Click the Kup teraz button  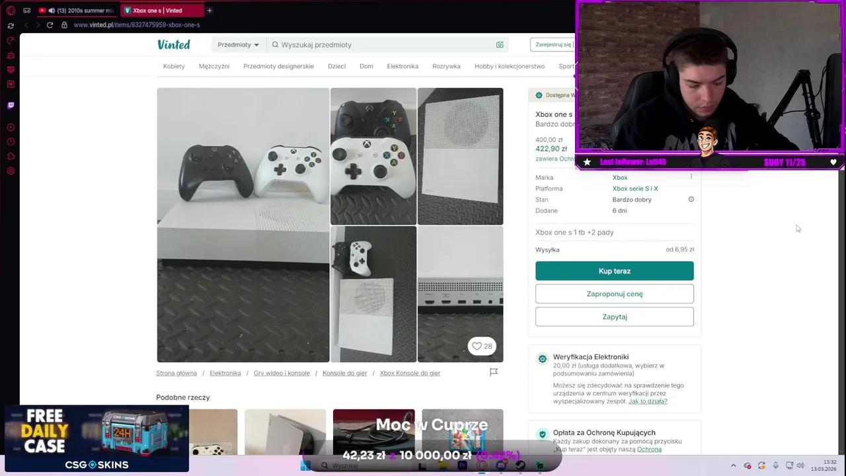click(x=615, y=271)
